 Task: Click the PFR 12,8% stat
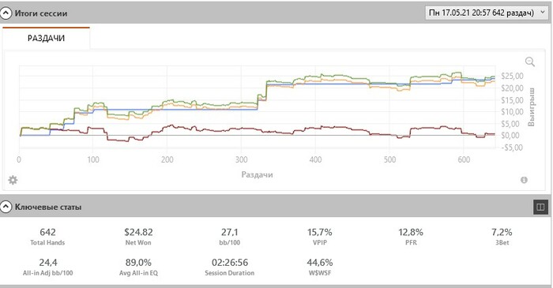pos(411,237)
